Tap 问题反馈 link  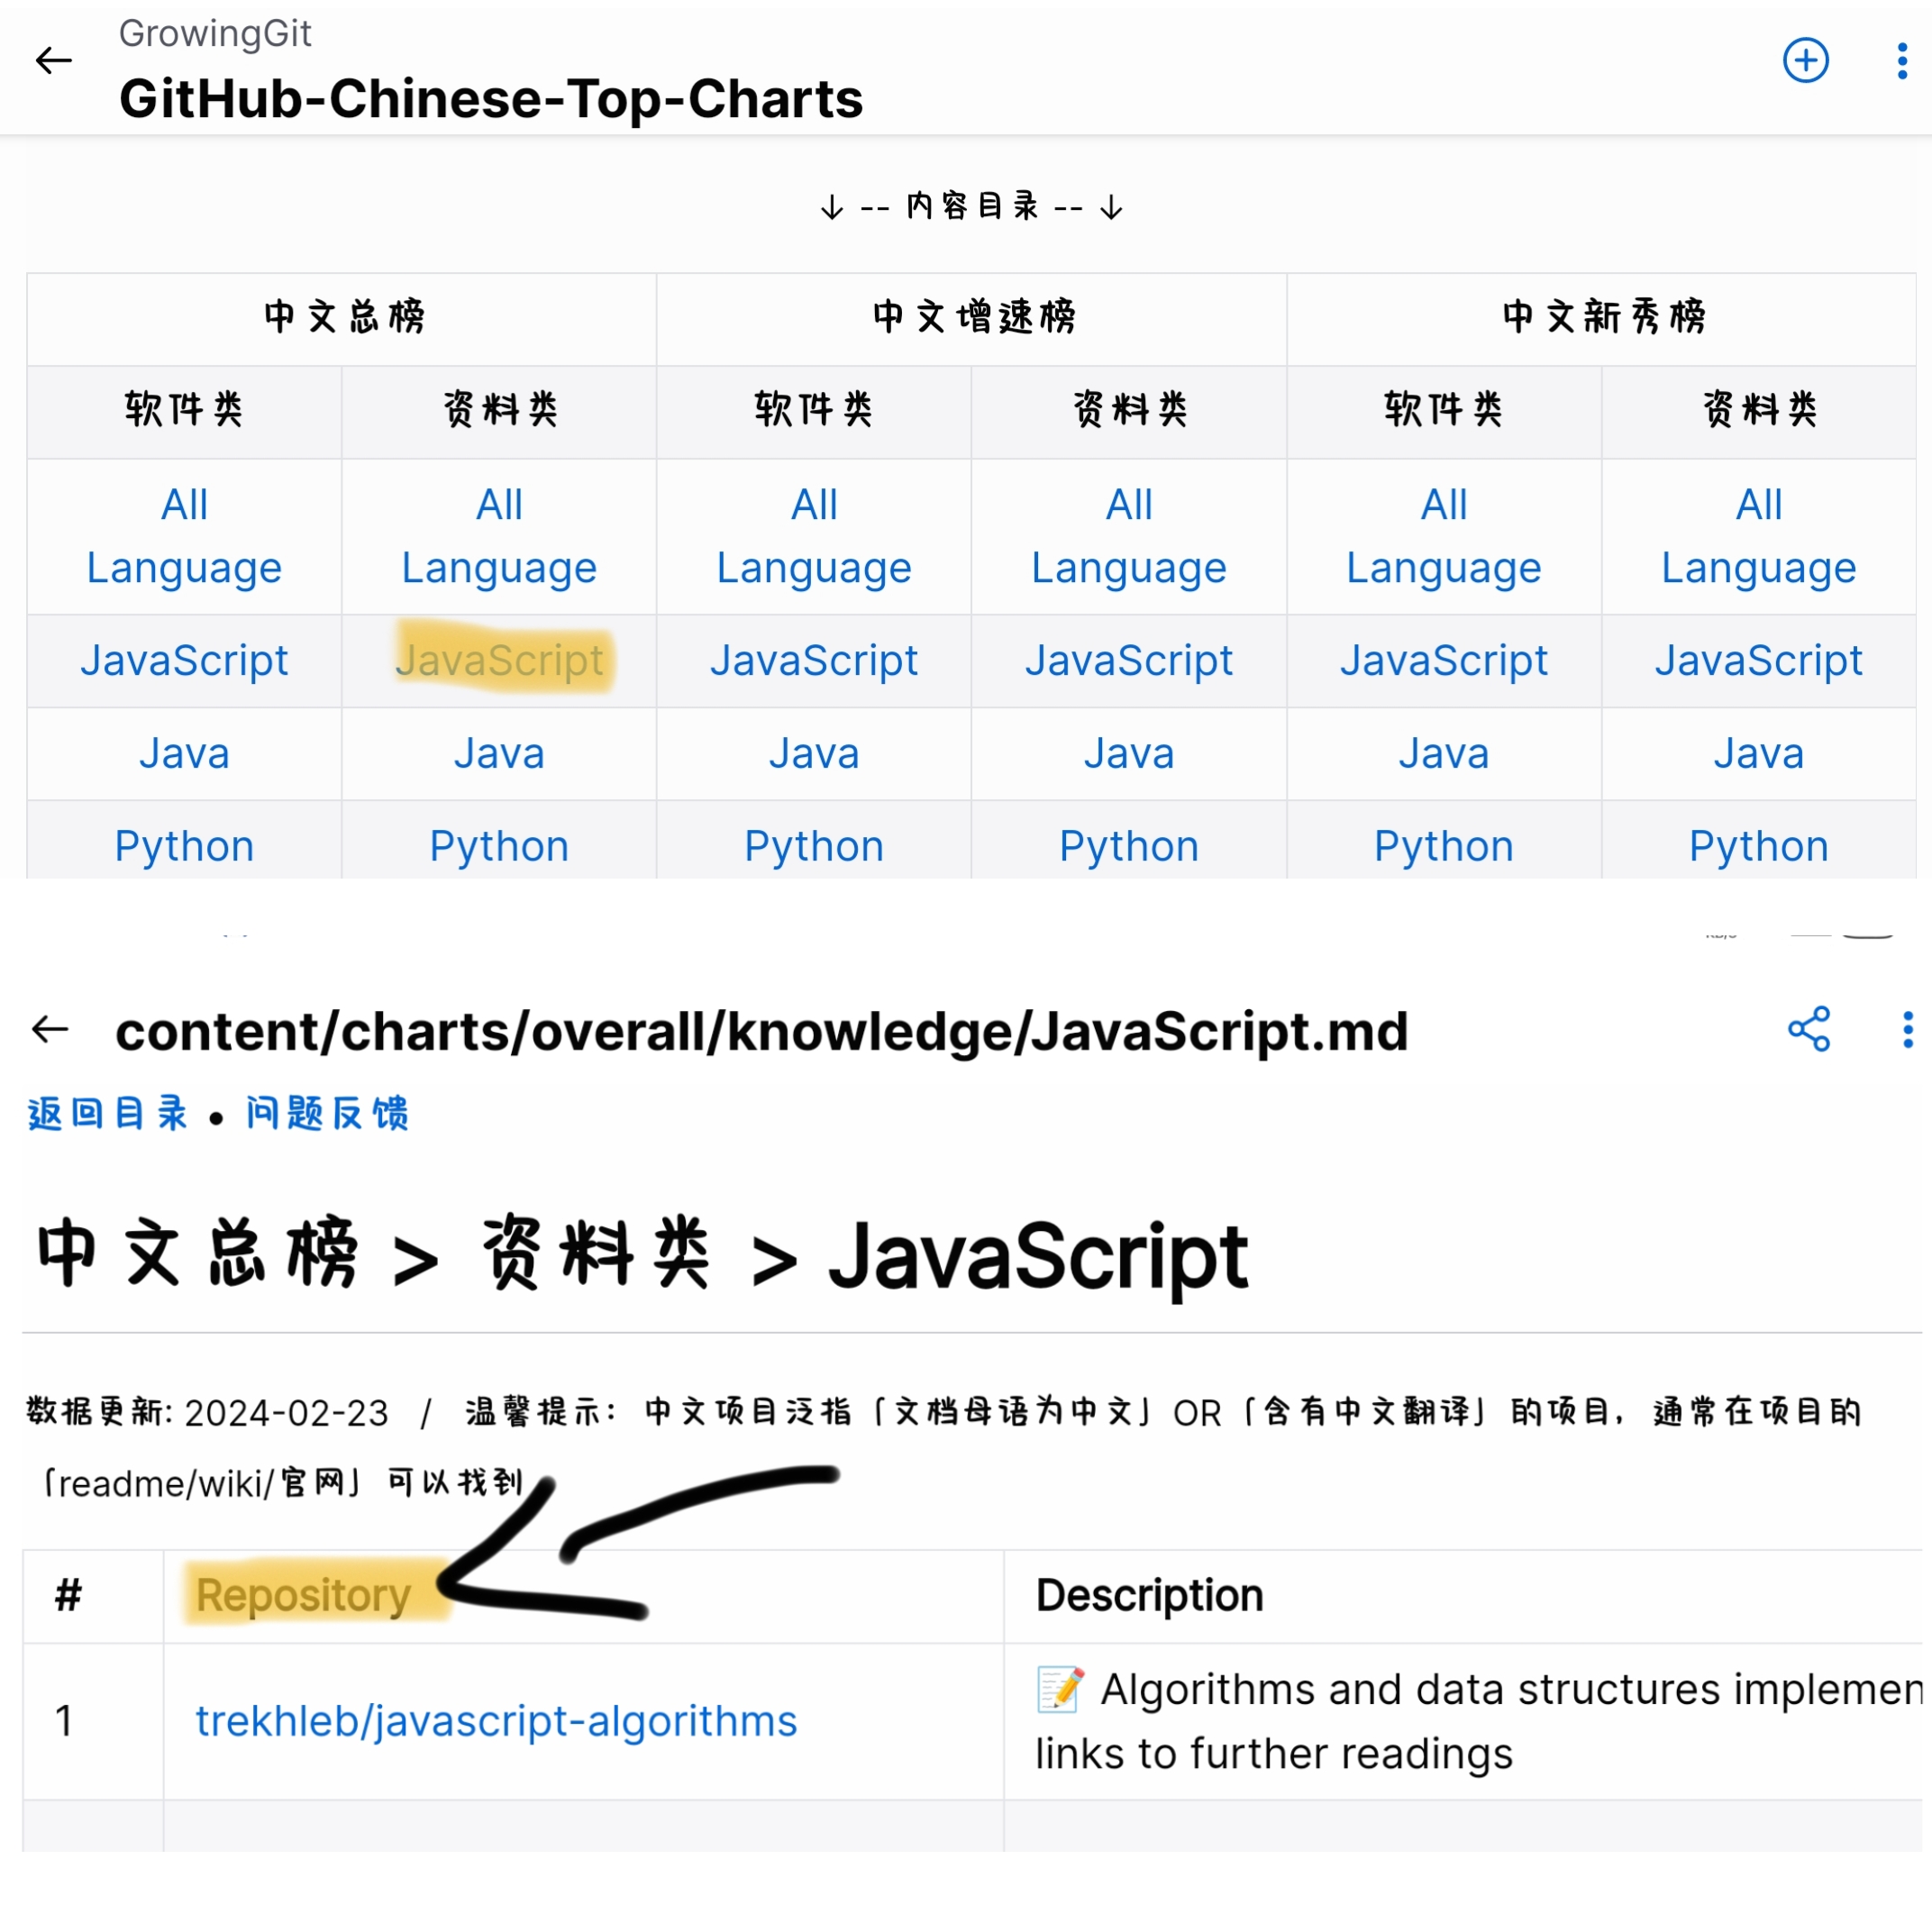coord(328,1113)
